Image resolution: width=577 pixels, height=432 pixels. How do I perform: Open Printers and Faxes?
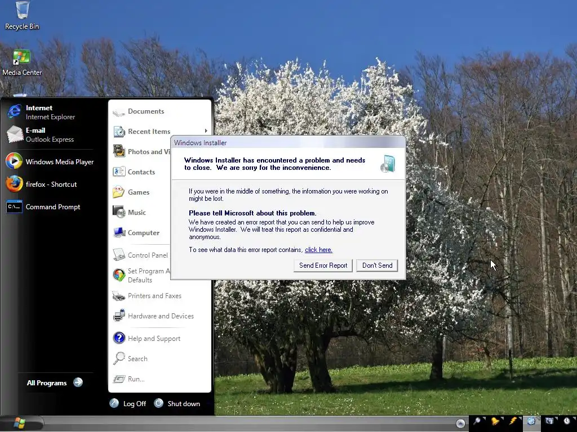tap(147, 296)
